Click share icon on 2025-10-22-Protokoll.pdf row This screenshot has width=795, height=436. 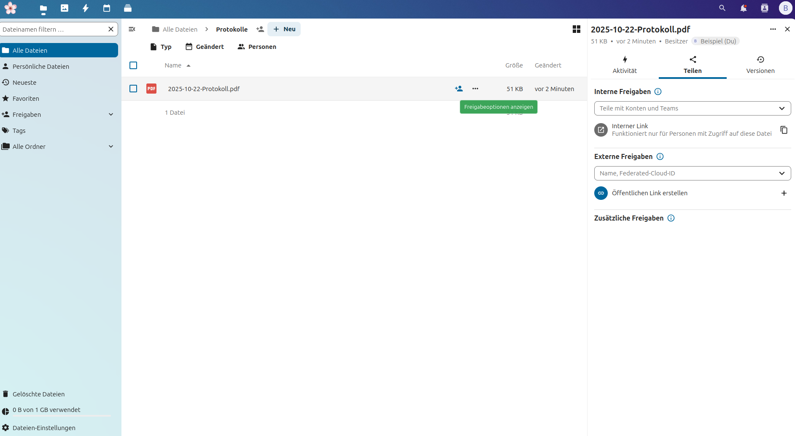point(459,89)
